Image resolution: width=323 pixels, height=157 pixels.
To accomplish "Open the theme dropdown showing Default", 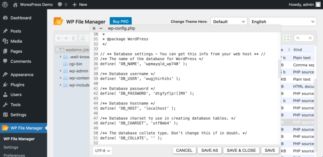I will point(229,22).
